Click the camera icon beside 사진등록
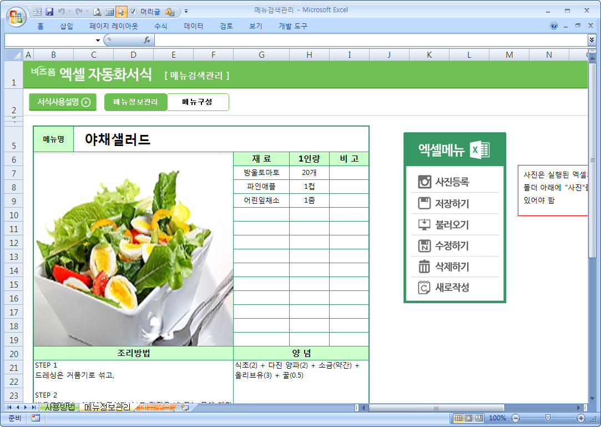Viewport: 601px width, 427px height. 425,182
